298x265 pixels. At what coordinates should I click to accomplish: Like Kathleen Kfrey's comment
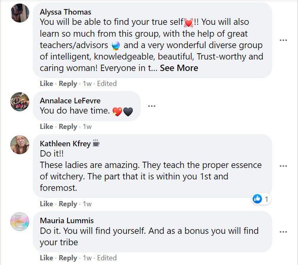[46, 204]
